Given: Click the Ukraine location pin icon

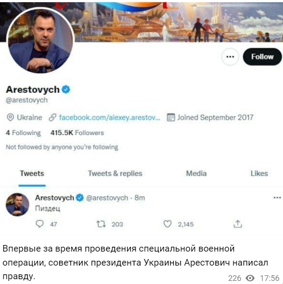Looking at the screenshot, I should (11, 117).
